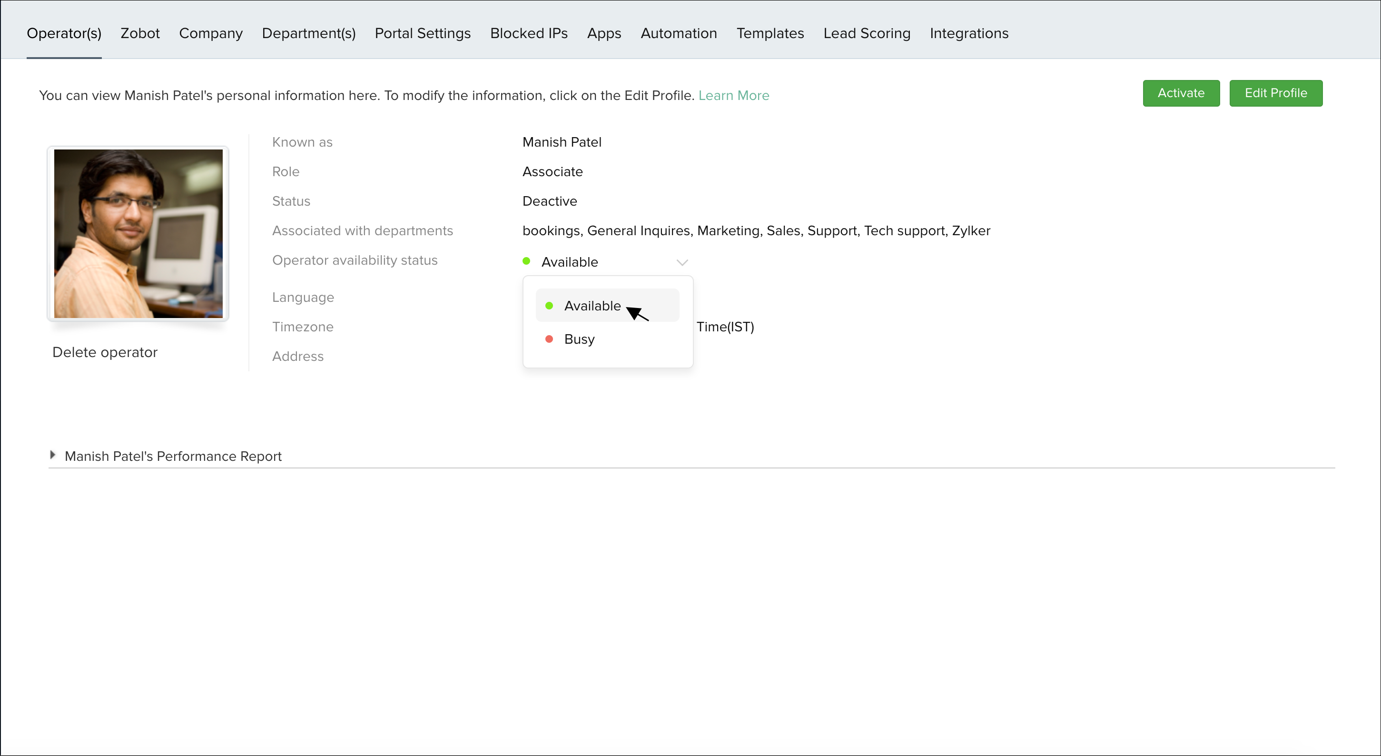1381x756 pixels.
Task: Click the 'Manish Patel' known-as value
Action: pyautogui.click(x=562, y=142)
